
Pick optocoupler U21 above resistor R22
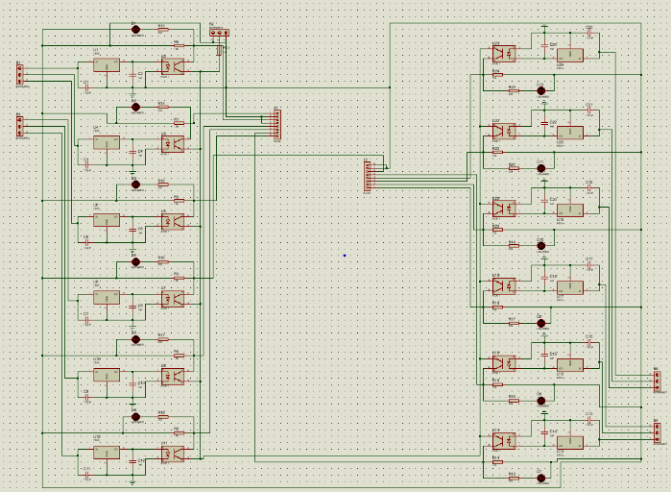coord(504,132)
